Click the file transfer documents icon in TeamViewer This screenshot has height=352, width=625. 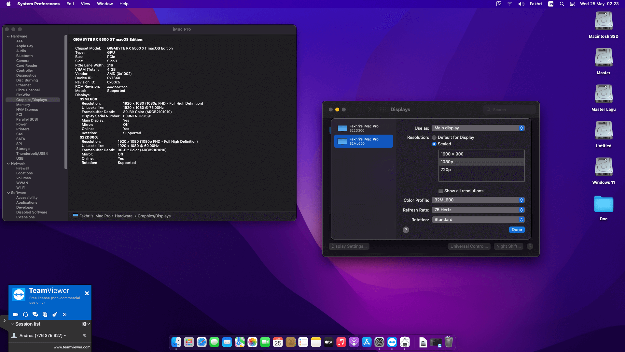pyautogui.click(x=45, y=315)
